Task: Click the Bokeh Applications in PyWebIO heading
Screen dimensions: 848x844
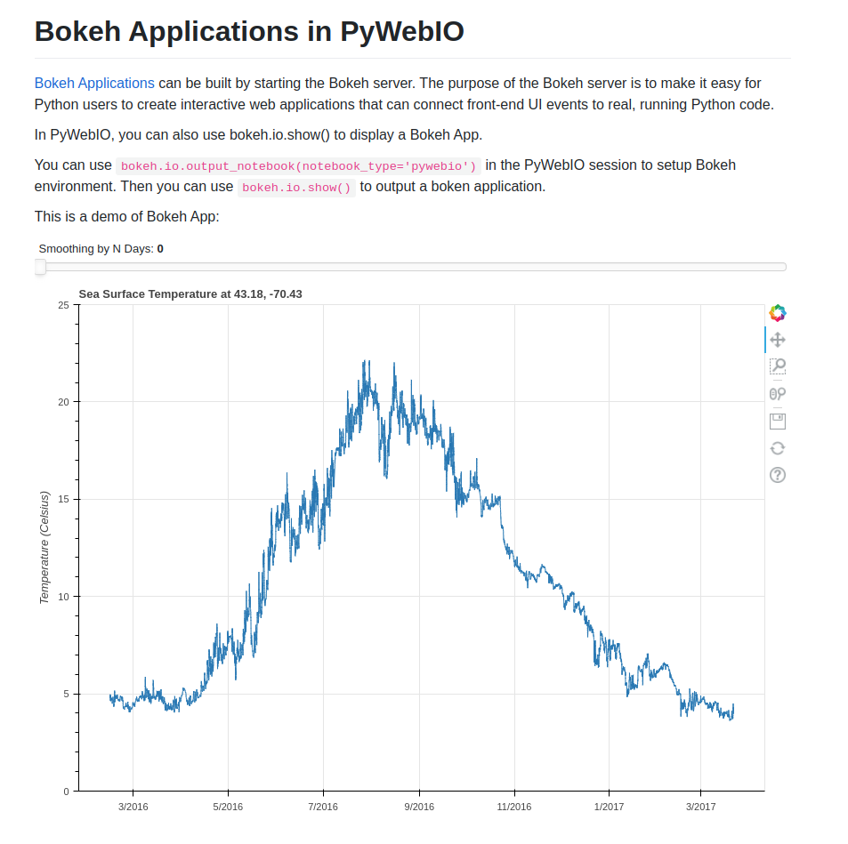Action: pos(248,31)
